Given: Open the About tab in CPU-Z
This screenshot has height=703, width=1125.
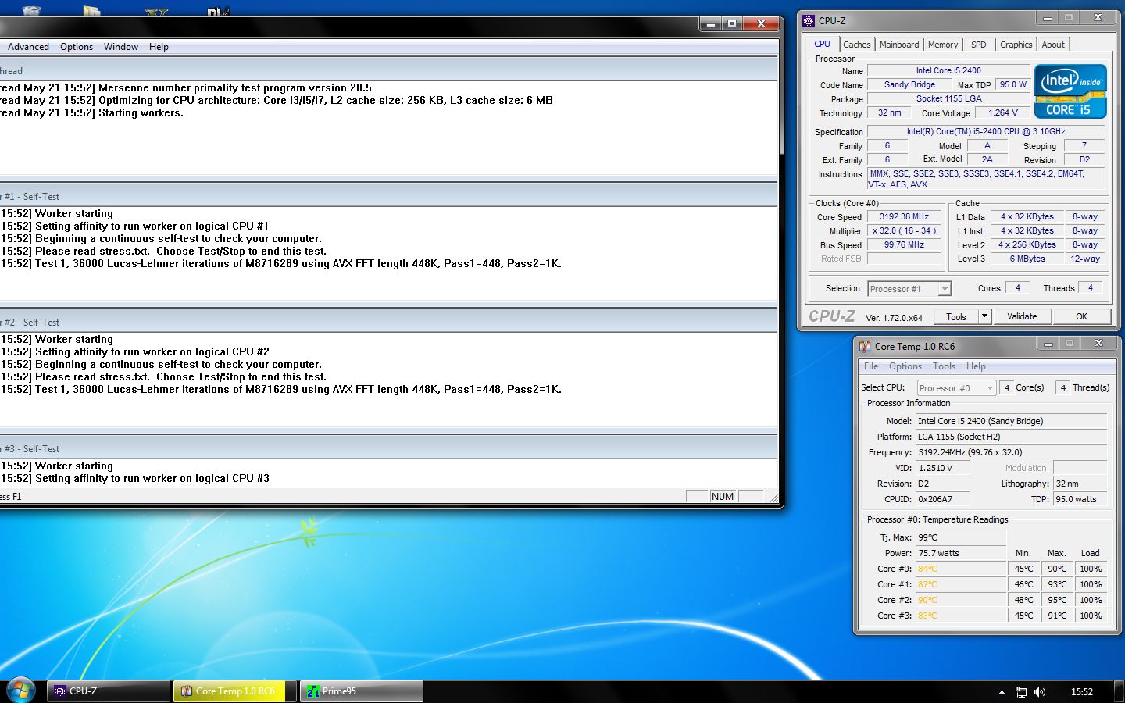Looking at the screenshot, I should [x=1053, y=45].
